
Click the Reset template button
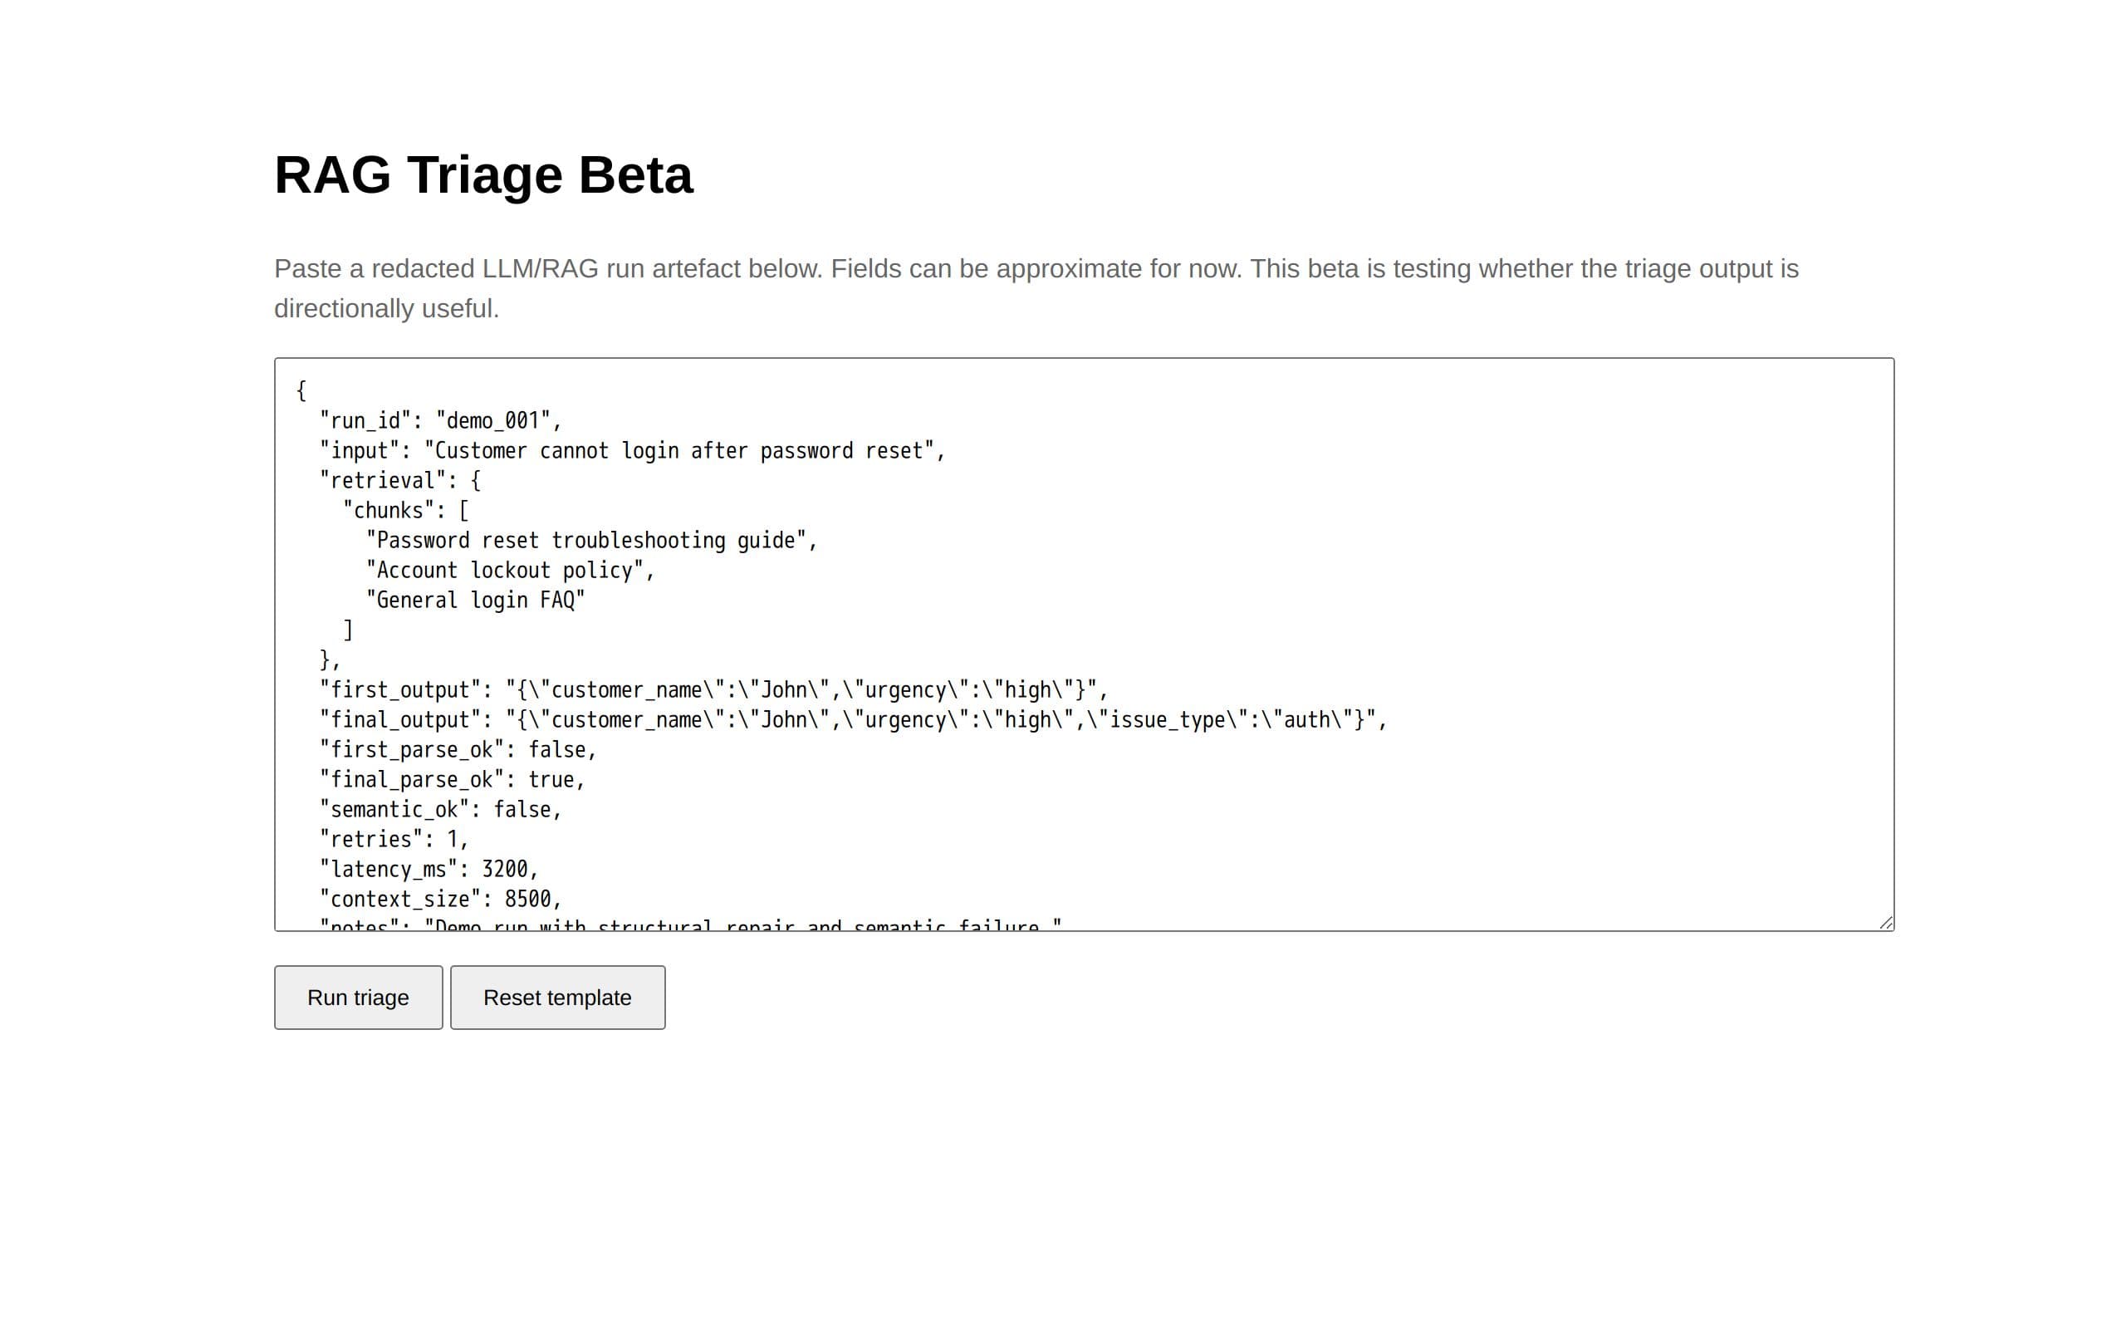pos(557,997)
